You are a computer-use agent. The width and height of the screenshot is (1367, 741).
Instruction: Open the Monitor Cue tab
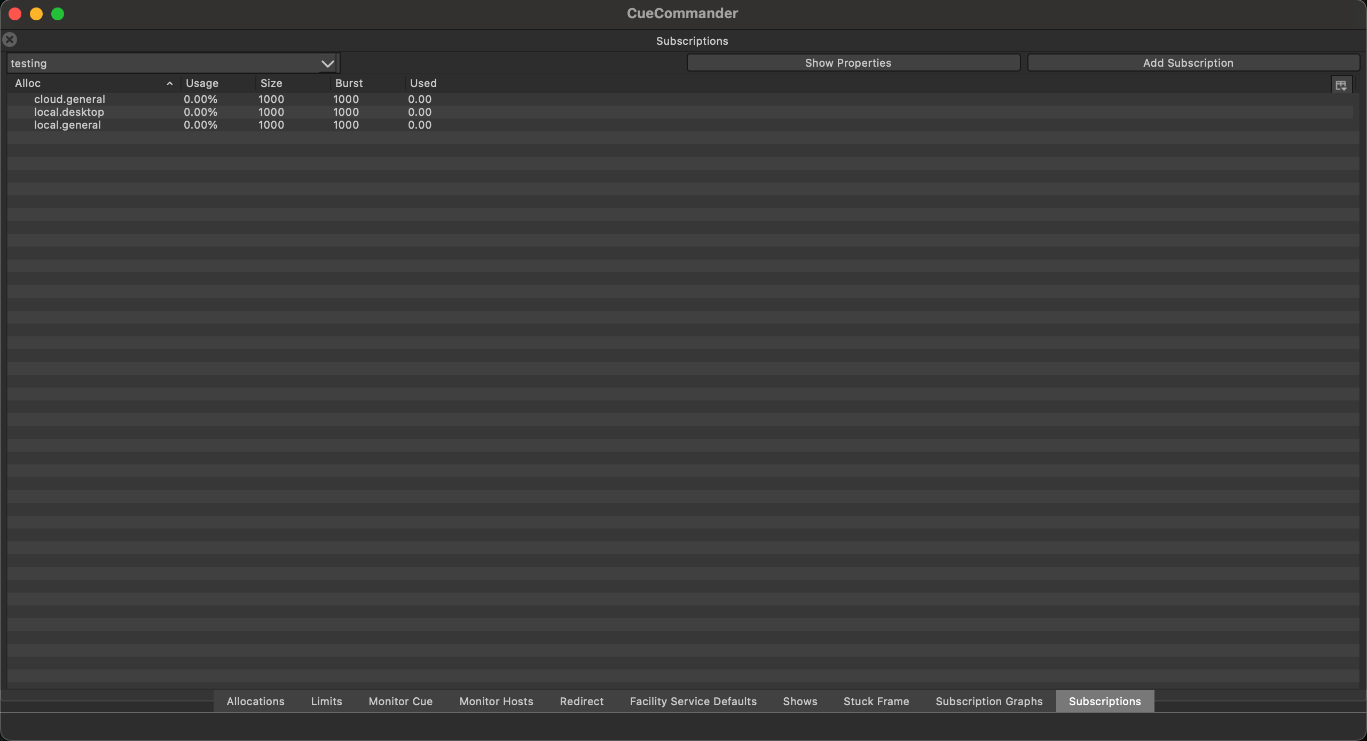click(x=400, y=701)
